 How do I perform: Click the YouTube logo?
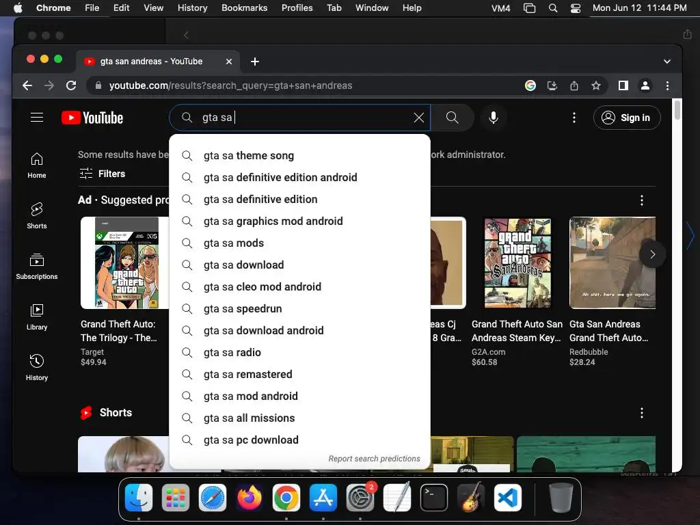coord(92,118)
